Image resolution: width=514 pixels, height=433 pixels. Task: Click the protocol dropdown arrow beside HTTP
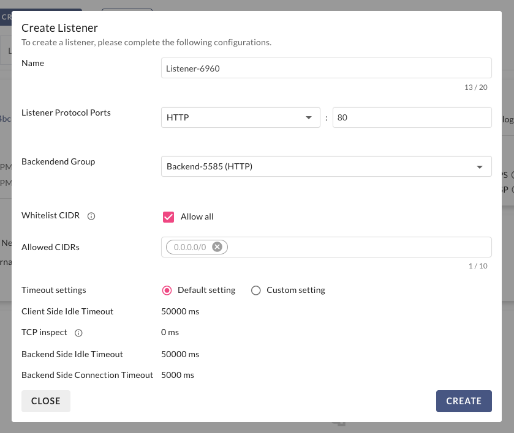click(x=308, y=117)
